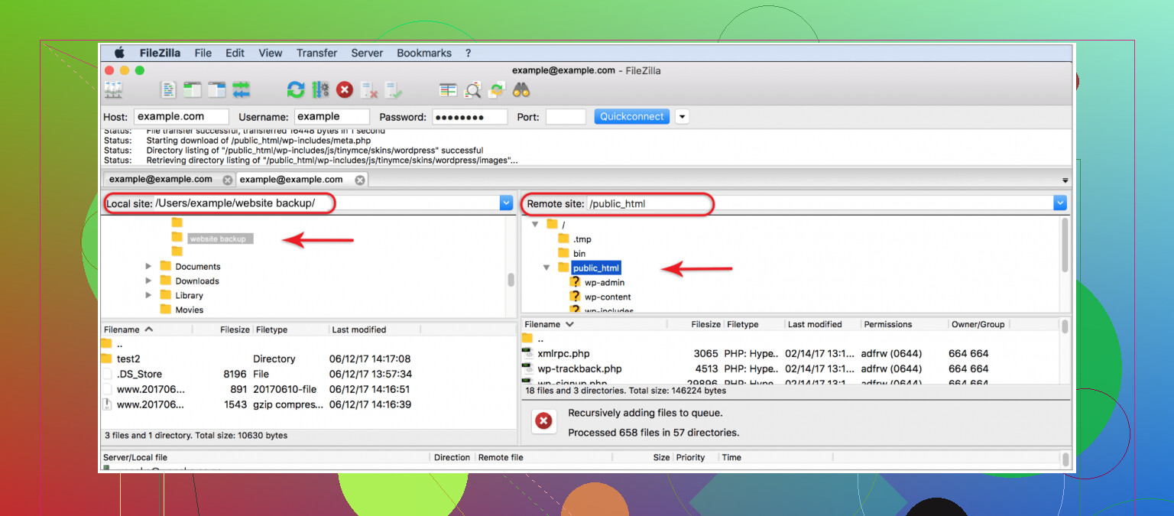This screenshot has height=516, width=1174.
Task: Cancel current operation red X icon
Action: (345, 90)
